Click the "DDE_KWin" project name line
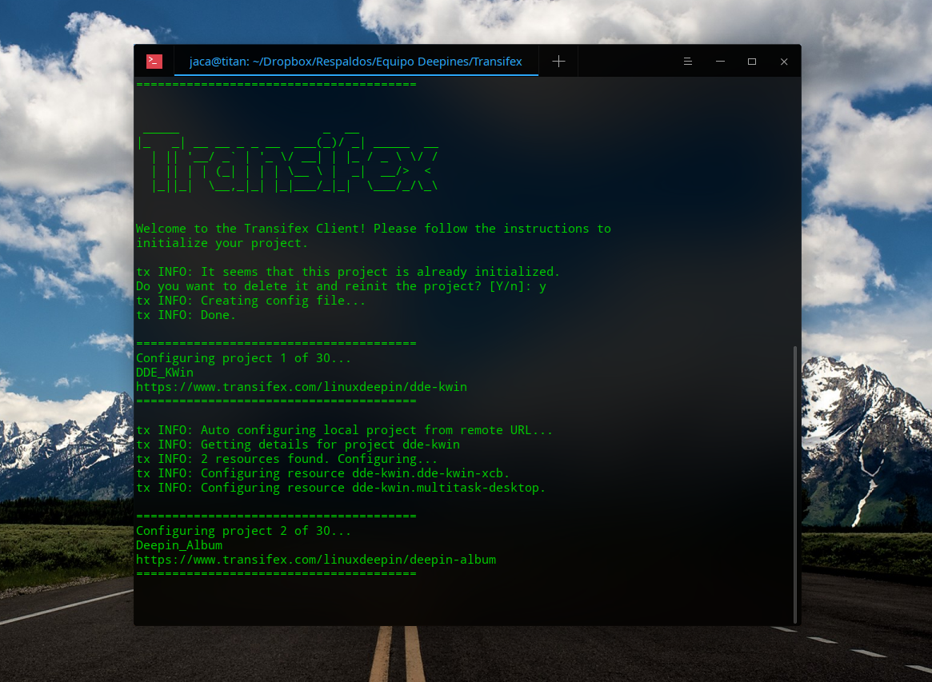Viewport: 932px width, 682px height. pyautogui.click(x=165, y=373)
